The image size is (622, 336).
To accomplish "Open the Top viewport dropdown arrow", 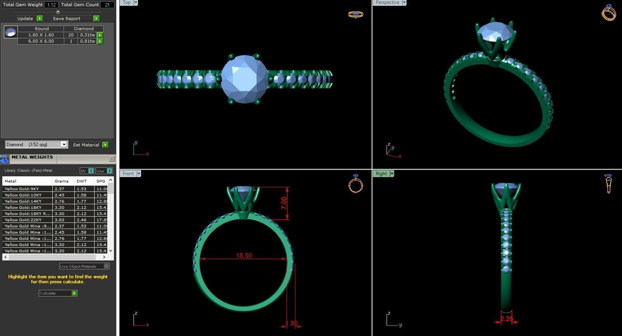I will click(x=136, y=2).
